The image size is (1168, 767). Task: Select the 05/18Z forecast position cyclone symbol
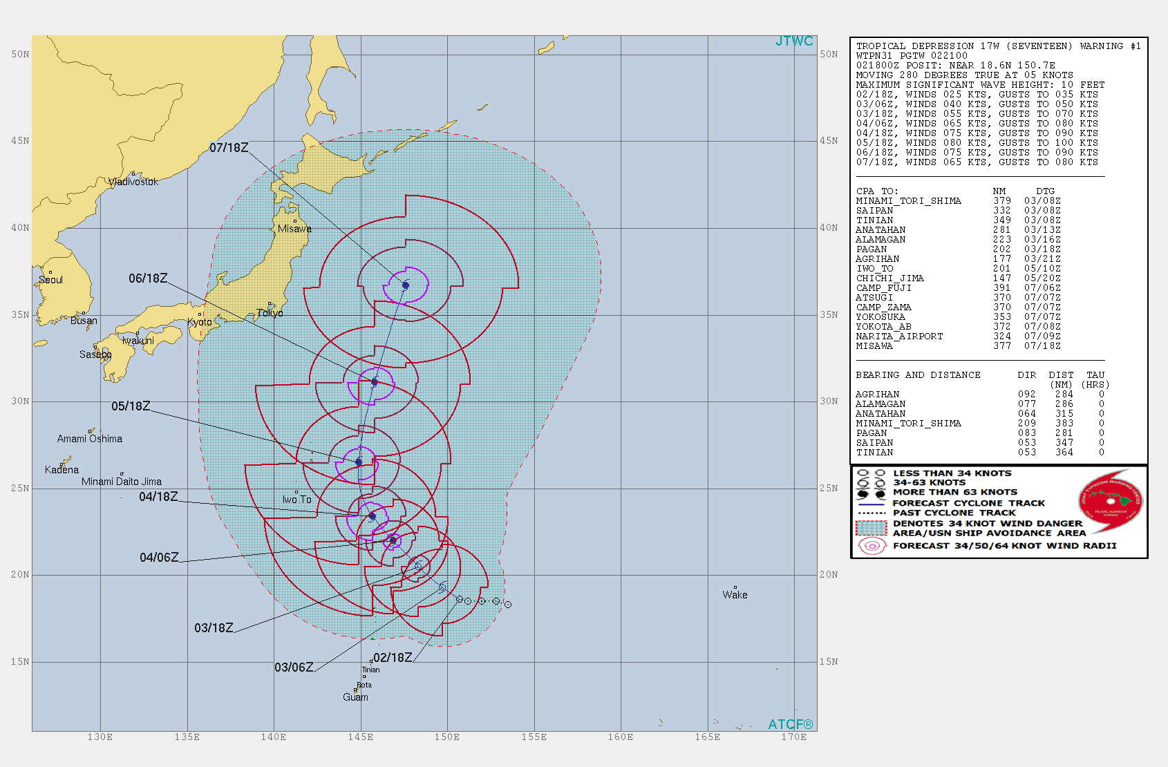[359, 462]
